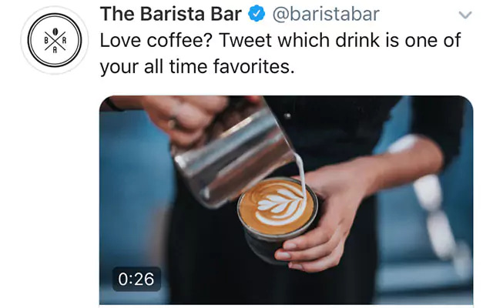
Task: Click the latte art cup in video
Action: tap(278, 214)
